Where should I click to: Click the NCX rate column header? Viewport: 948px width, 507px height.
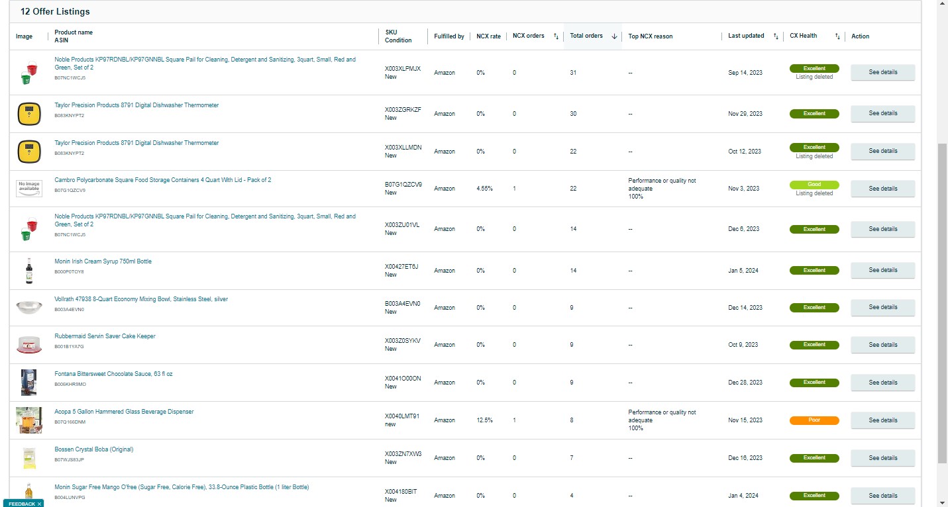point(489,36)
